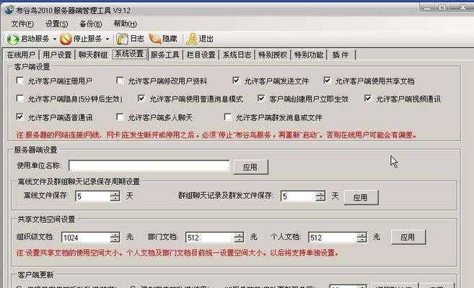Uncheck 允许客户端使用共享文档 checkbox
Image resolution: width=474 pixels, height=288 pixels.
(327, 81)
